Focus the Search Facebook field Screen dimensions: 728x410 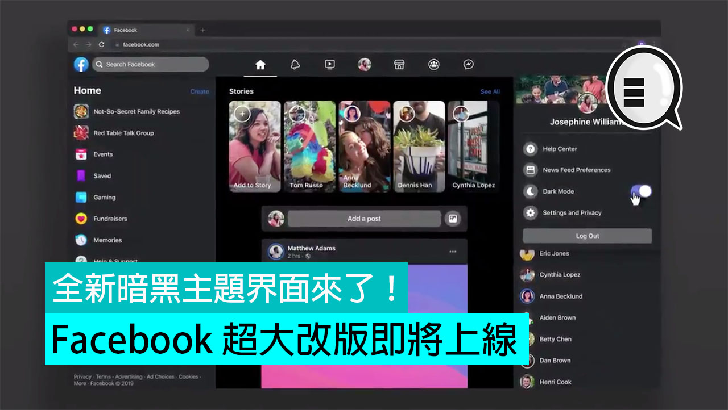151,65
